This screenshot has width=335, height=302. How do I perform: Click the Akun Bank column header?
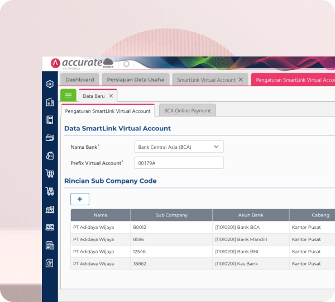pos(251,215)
